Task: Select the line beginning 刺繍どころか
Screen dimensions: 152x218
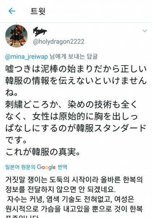Action: [71, 104]
